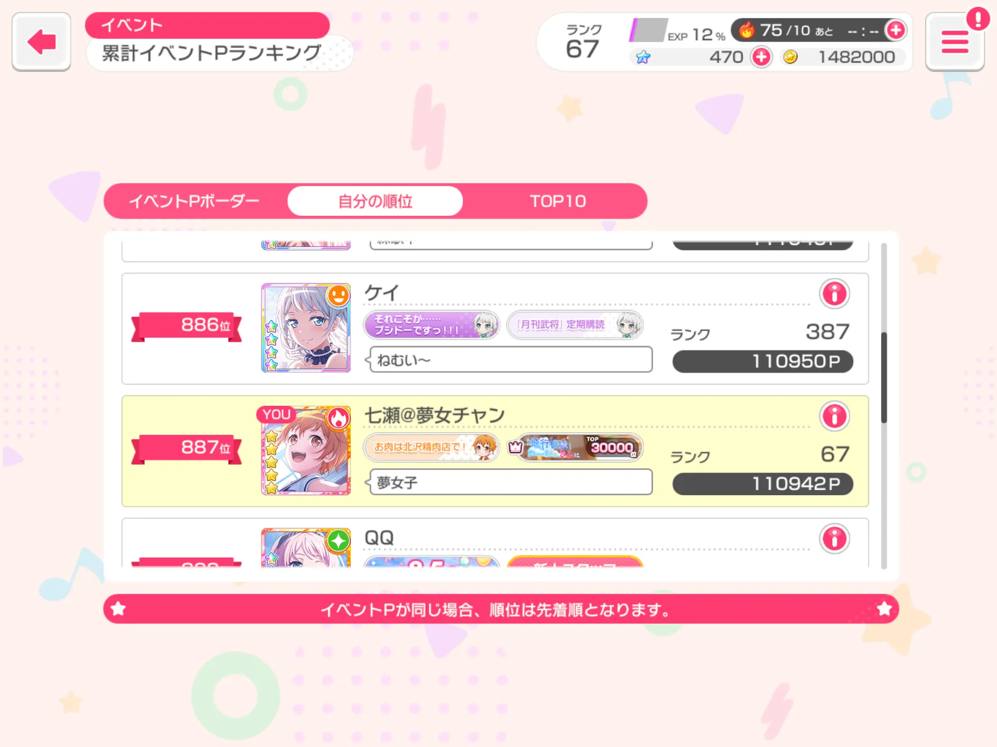The height and width of the screenshot is (747, 997).
Task: Tap the blue star currency icon
Action: pyautogui.click(x=643, y=57)
